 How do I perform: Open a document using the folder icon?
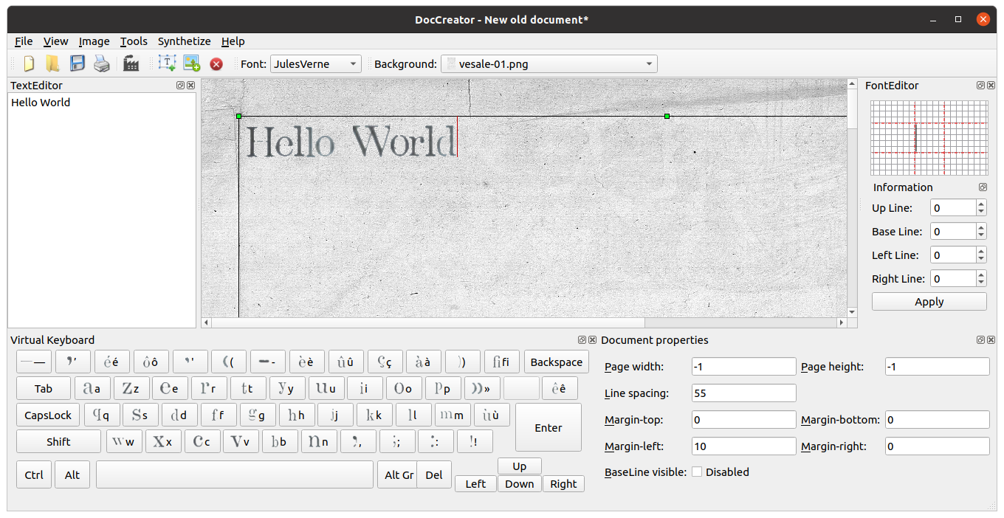[52, 64]
